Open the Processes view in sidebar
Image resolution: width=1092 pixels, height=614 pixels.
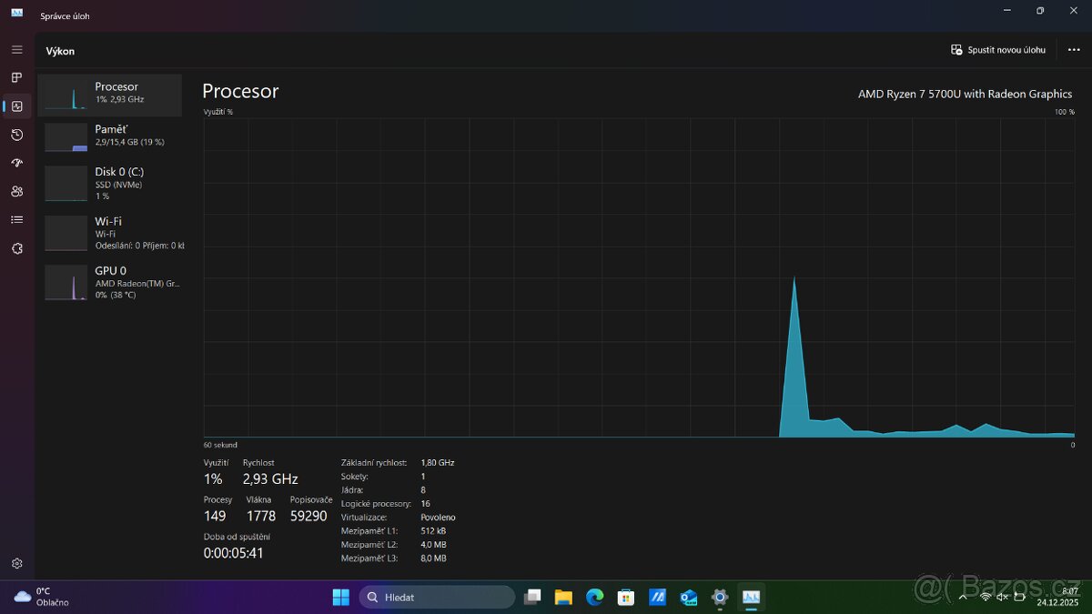click(x=16, y=77)
